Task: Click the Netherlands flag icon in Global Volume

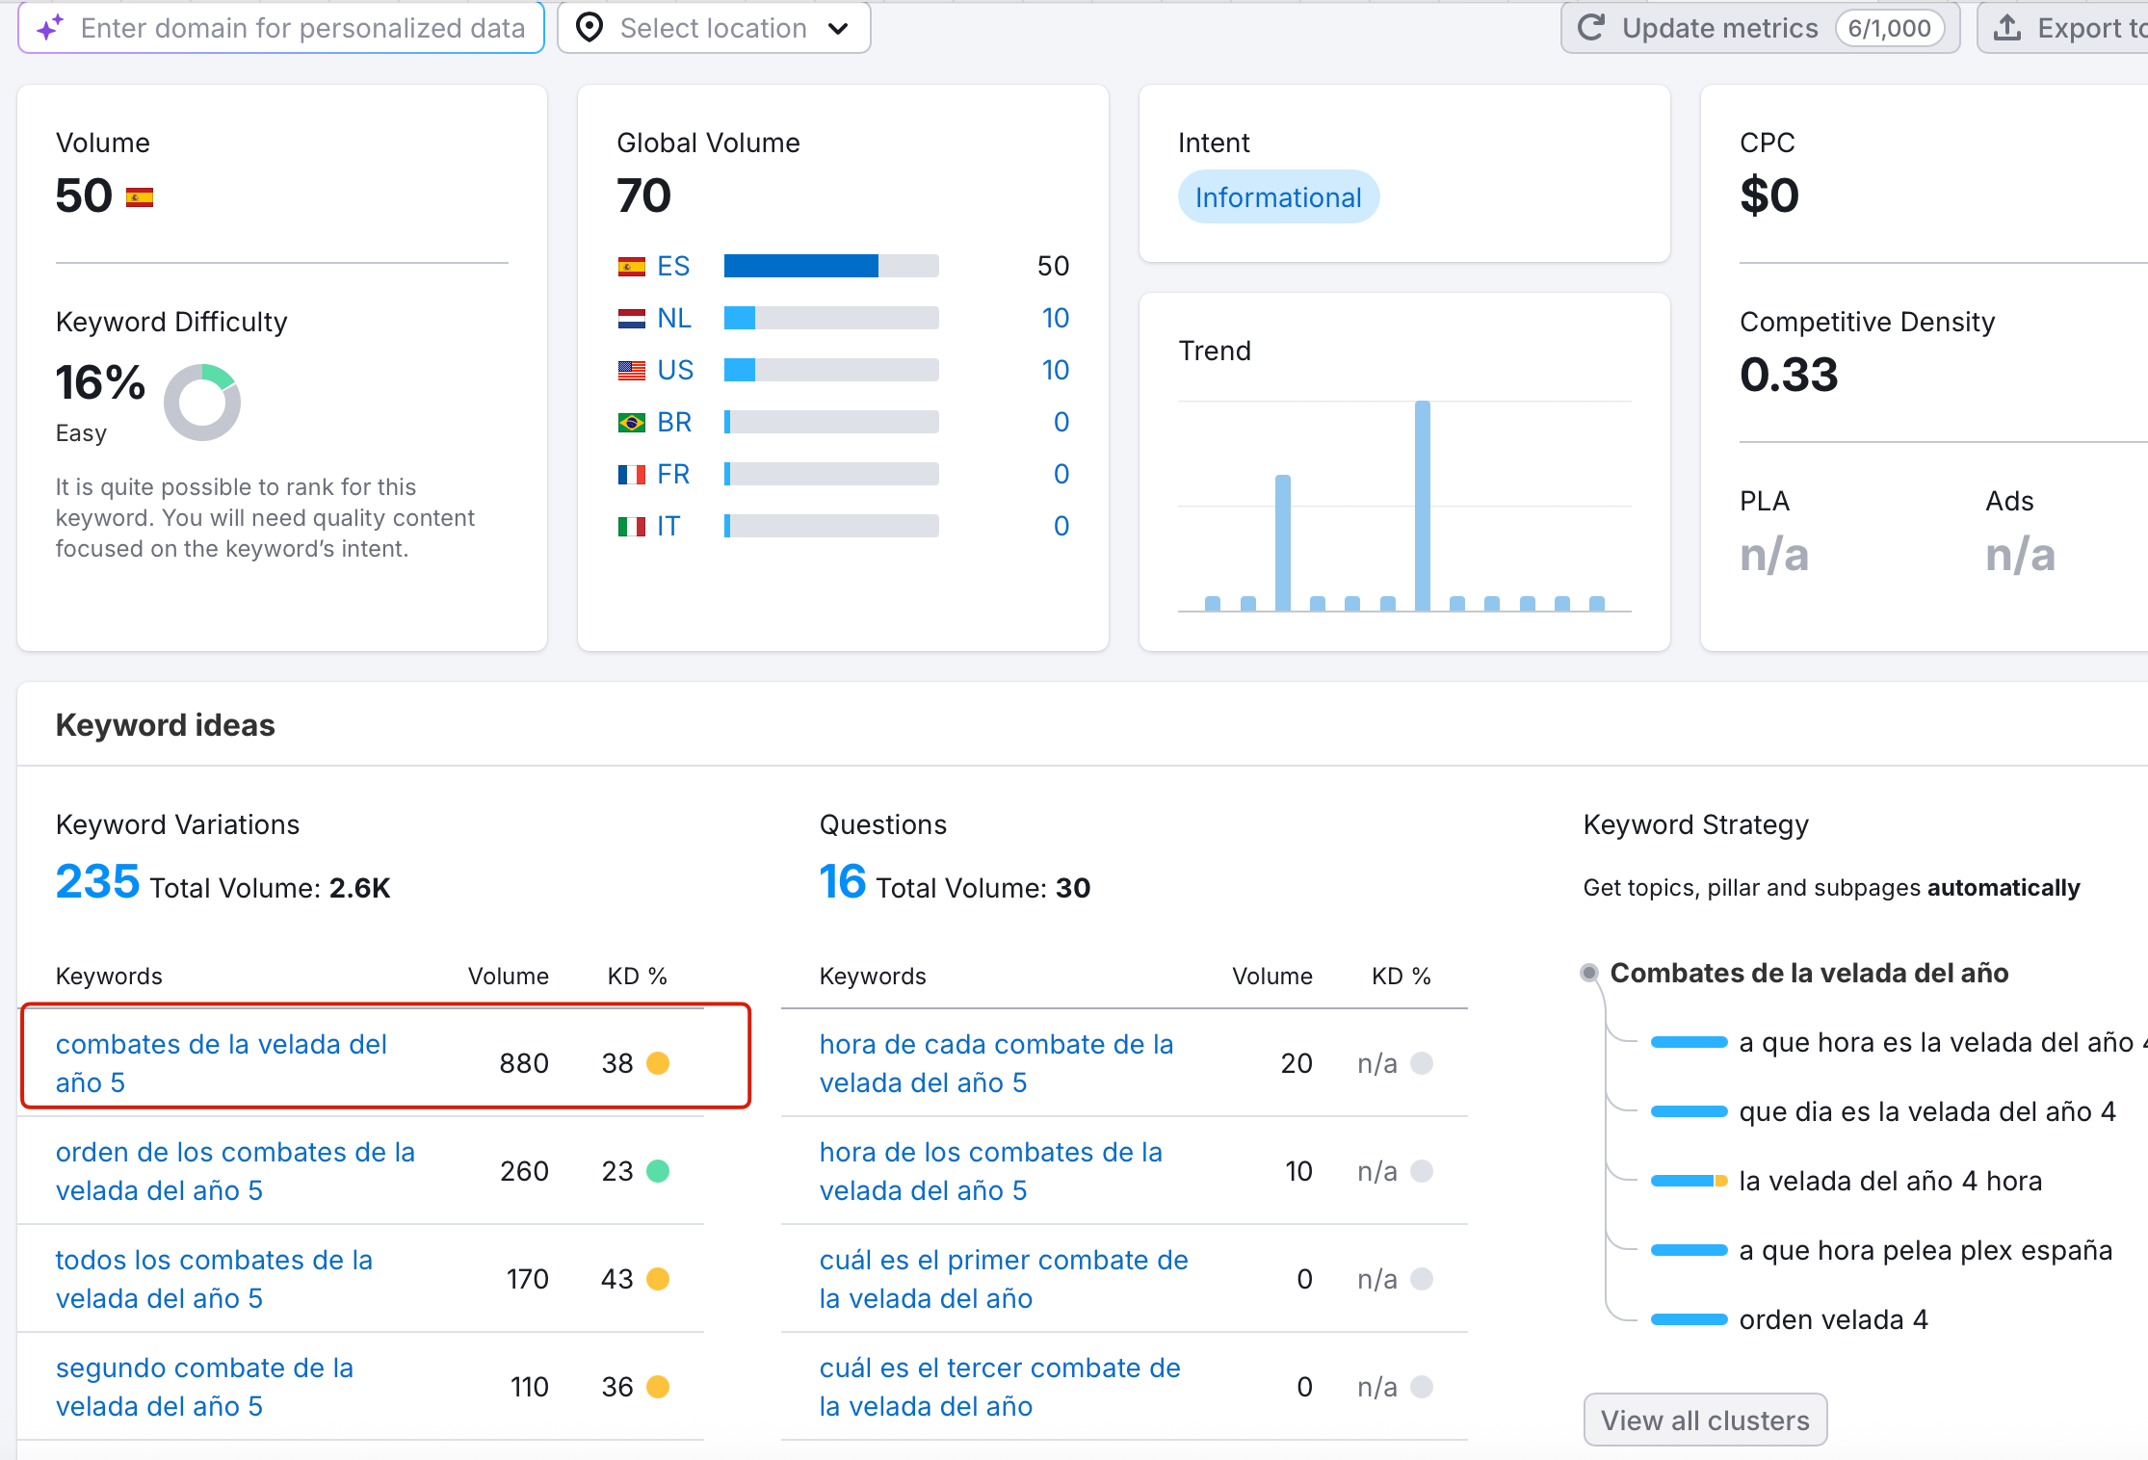Action: tap(632, 319)
